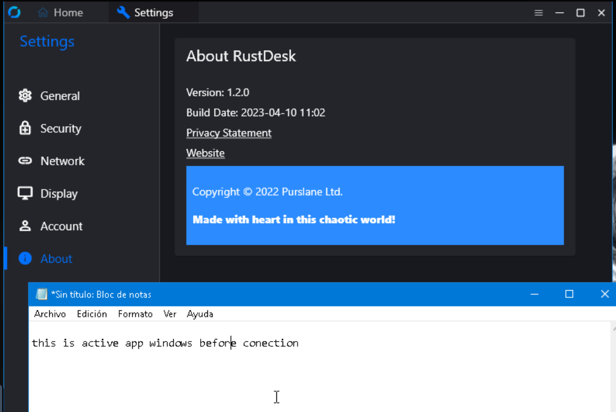Screen dimensions: 616x412
Task: Open Network settings via the link icon
Action: click(x=24, y=161)
